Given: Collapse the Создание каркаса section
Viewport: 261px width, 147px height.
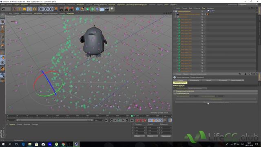Looking at the screenshot, I should pos(216,94).
